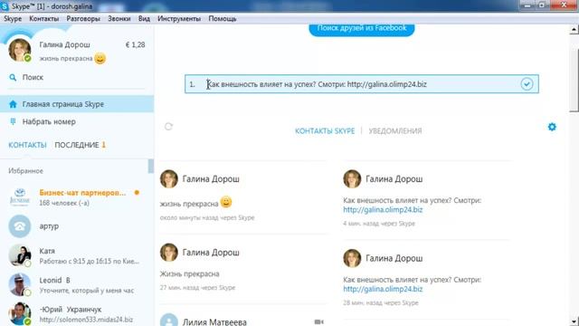The image size is (579, 326).
Task: Click the smiley emoticon in sidebar mood
Action: click(x=100, y=58)
